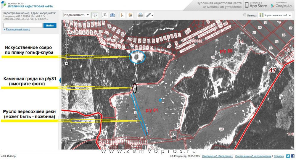Open the share link tool
The width and height of the screenshot is (296, 160).
pyautogui.click(x=149, y=15)
